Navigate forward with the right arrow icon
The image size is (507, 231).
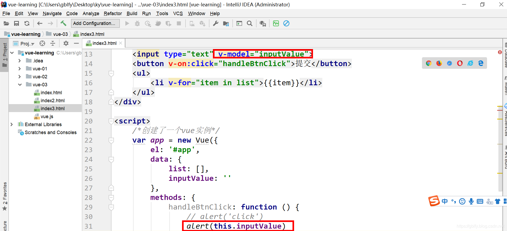[x=50, y=24]
